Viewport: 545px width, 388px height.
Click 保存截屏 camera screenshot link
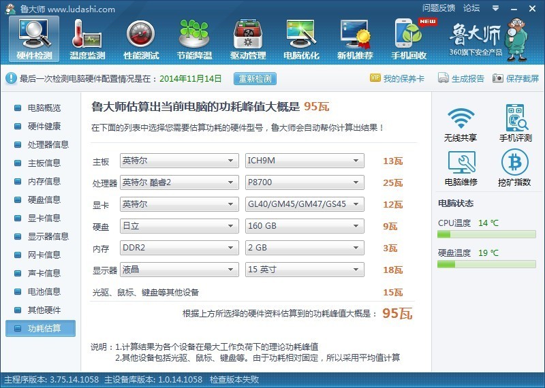516,78
